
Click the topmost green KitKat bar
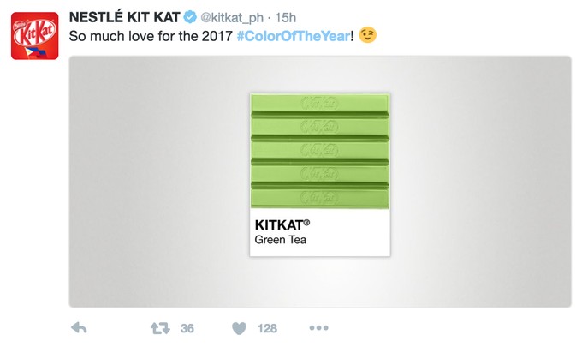(319, 105)
